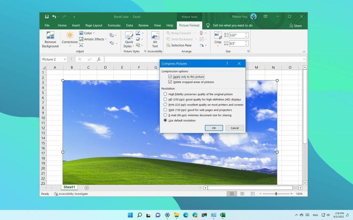Cancel the Compress Pictures dialog

tap(234, 128)
